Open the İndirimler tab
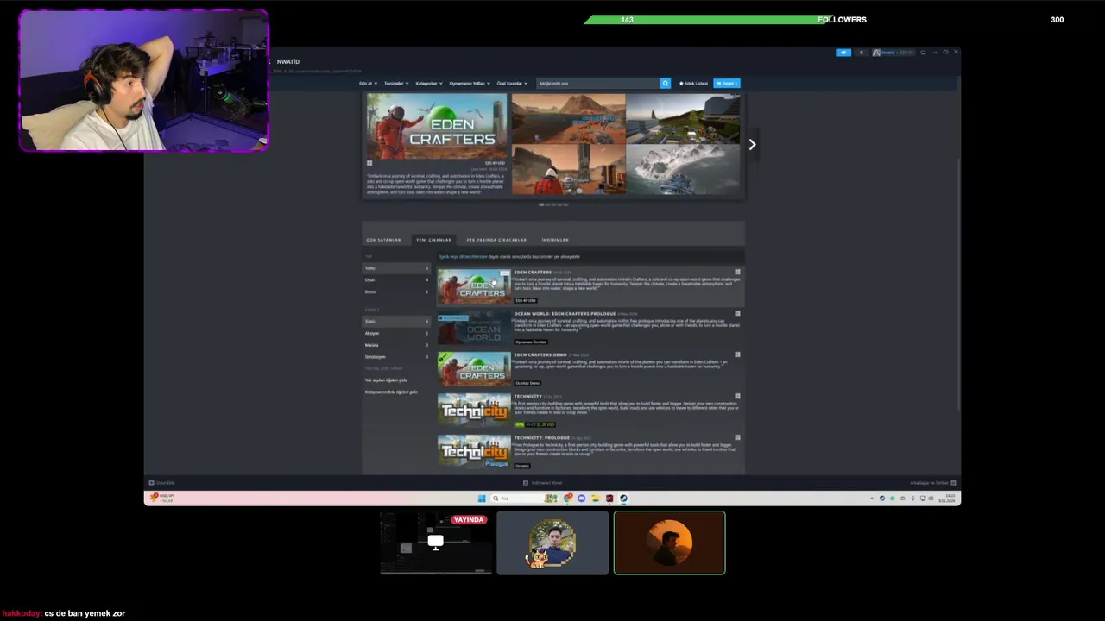The width and height of the screenshot is (1105, 621). tap(555, 240)
